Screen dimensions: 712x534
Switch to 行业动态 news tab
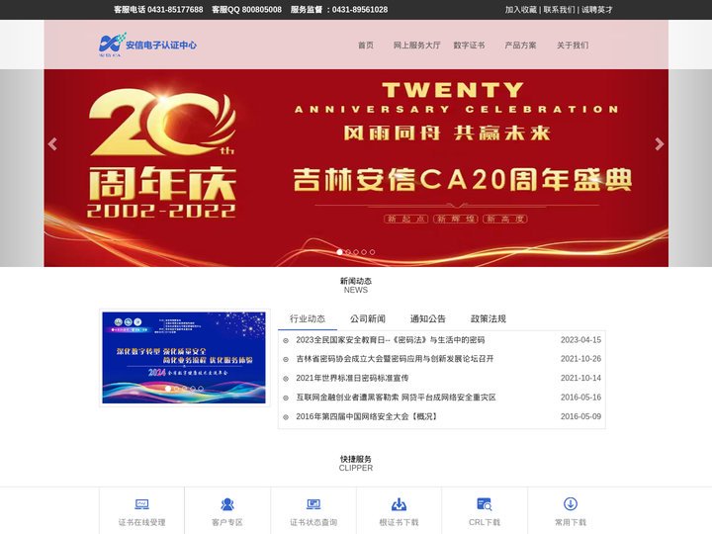coord(308,318)
